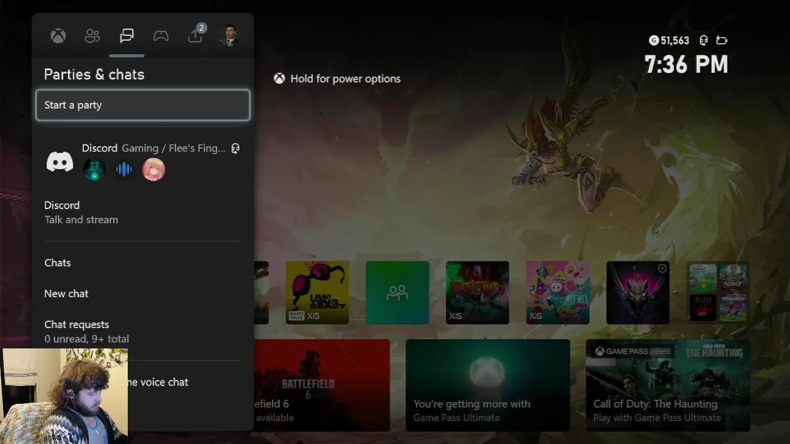Click the Discord logo icon

(x=60, y=162)
